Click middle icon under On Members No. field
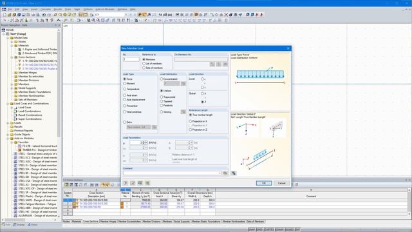 [219, 64]
